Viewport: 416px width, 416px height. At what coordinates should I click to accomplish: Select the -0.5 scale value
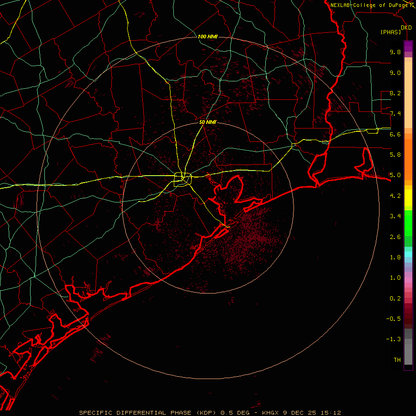pos(393,319)
